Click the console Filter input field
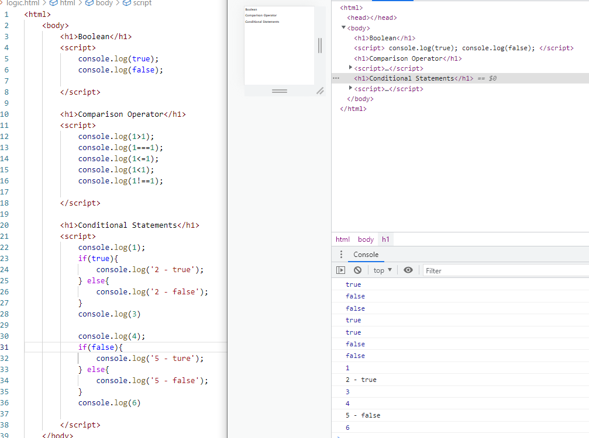Viewport: 589px width, 438px height. (x=505, y=270)
